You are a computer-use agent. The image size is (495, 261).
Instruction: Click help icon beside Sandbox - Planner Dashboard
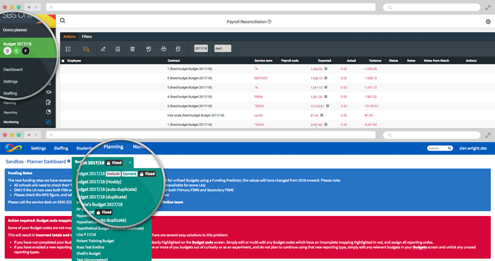[x=69, y=161]
